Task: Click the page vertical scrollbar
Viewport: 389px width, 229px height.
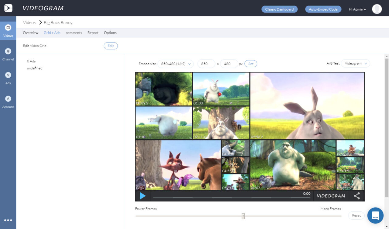Action: pos(387,127)
